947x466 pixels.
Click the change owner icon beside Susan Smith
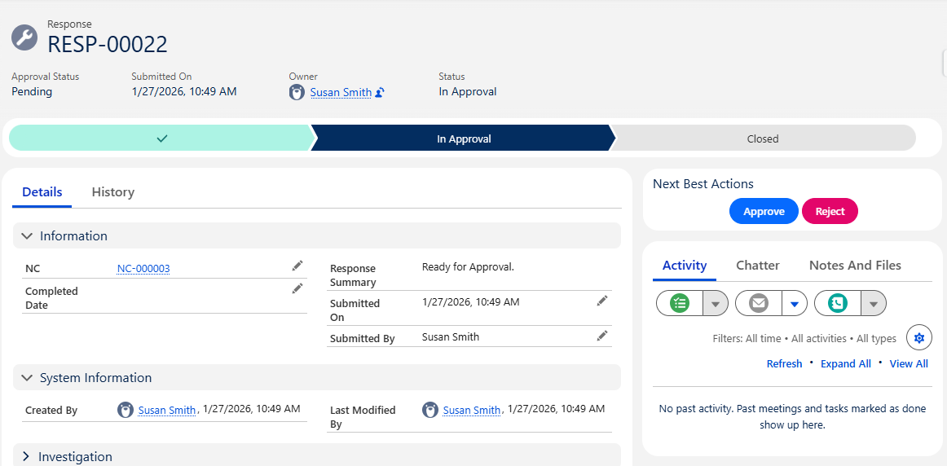tap(380, 93)
